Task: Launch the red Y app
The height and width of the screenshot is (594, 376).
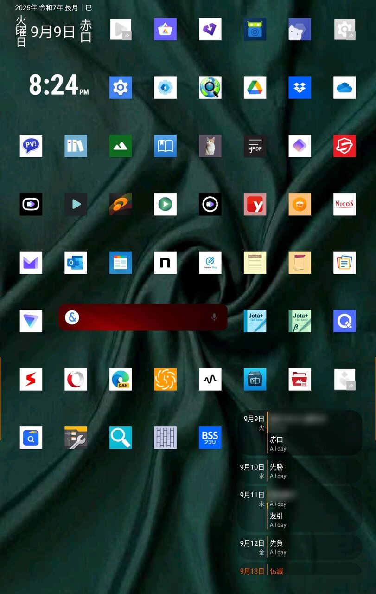Action: click(255, 204)
